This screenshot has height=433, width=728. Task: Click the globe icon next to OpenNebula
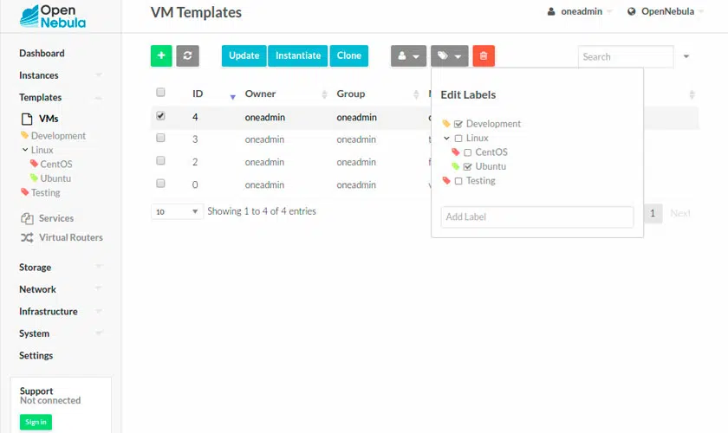[x=632, y=11]
